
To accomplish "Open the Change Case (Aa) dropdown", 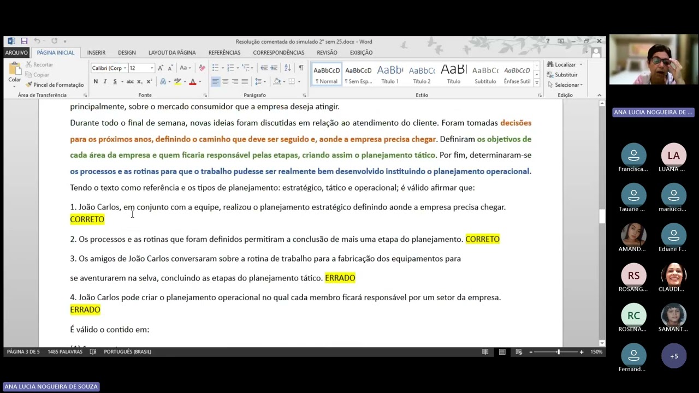I will [x=185, y=68].
